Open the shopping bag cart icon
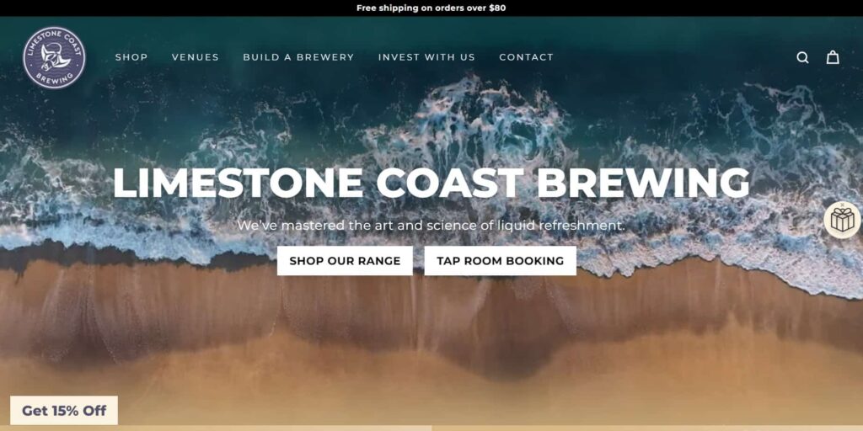863x431 pixels. [x=833, y=57]
